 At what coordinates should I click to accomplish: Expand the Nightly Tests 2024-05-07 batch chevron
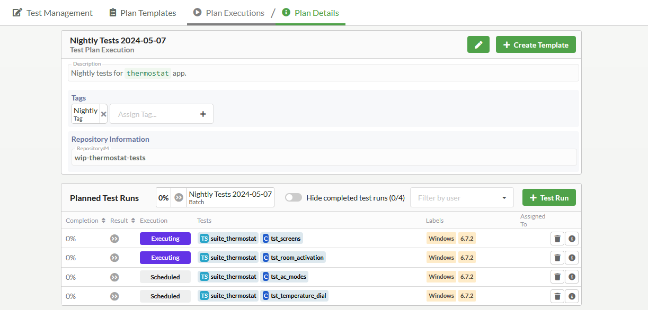pos(179,197)
